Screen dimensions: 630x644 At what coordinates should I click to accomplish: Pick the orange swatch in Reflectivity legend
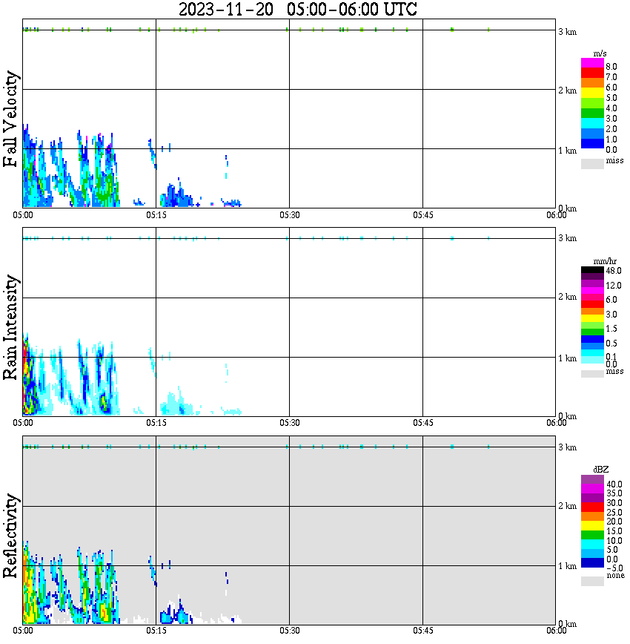(592, 516)
